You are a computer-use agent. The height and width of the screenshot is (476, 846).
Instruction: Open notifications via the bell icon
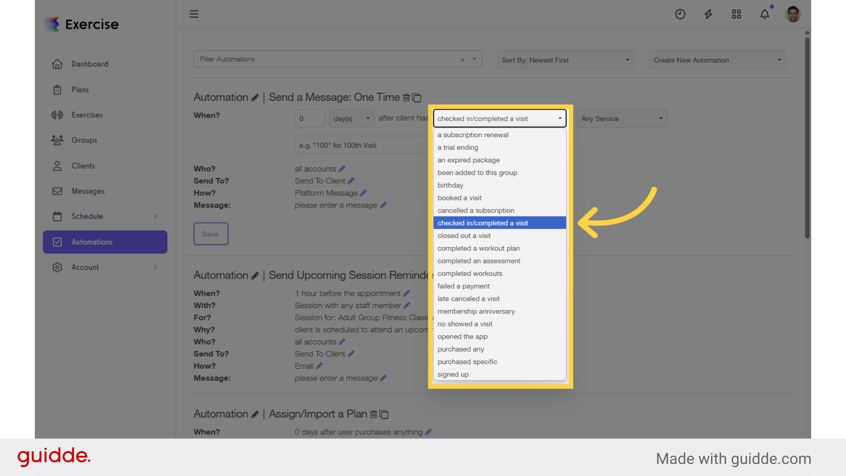tap(764, 14)
